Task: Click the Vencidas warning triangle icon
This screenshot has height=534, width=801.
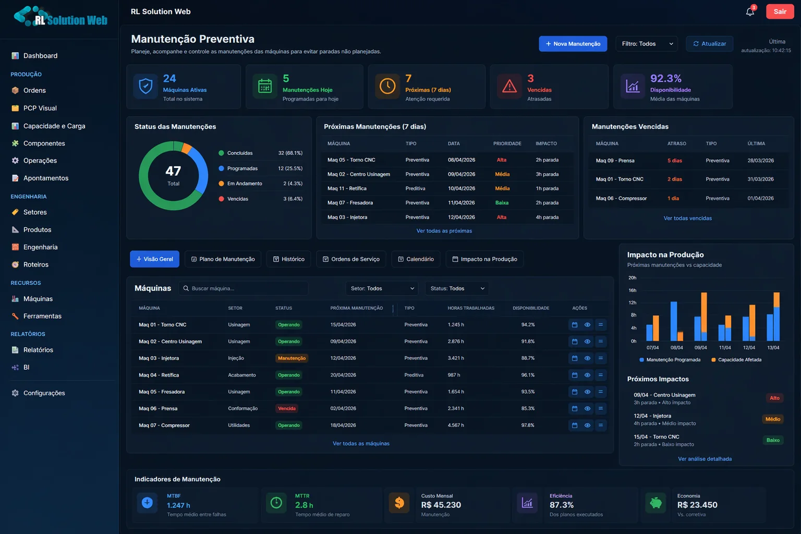Action: 509,86
